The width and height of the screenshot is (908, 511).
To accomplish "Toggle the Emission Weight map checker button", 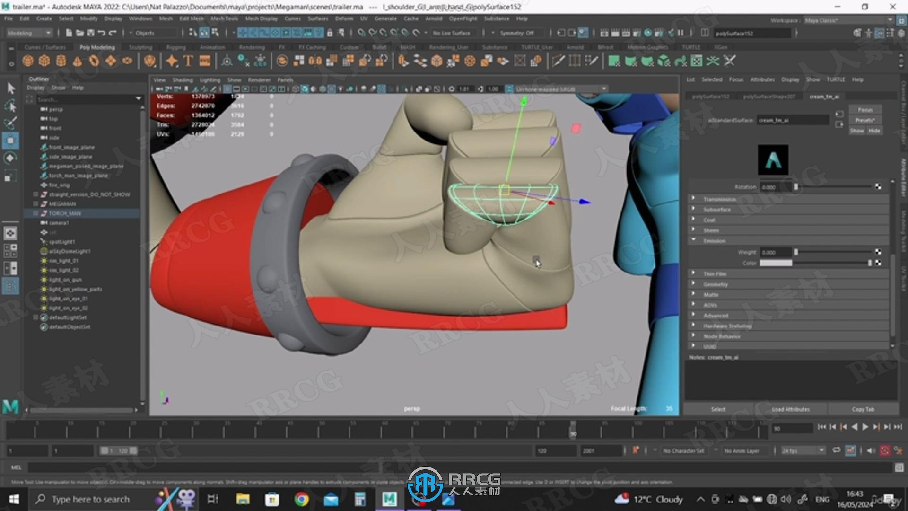I will (x=878, y=252).
